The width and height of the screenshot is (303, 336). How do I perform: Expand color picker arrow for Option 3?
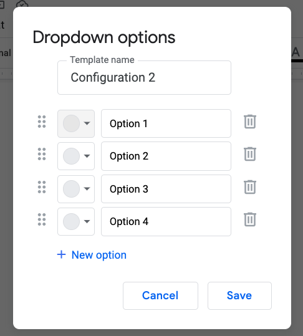tap(87, 189)
